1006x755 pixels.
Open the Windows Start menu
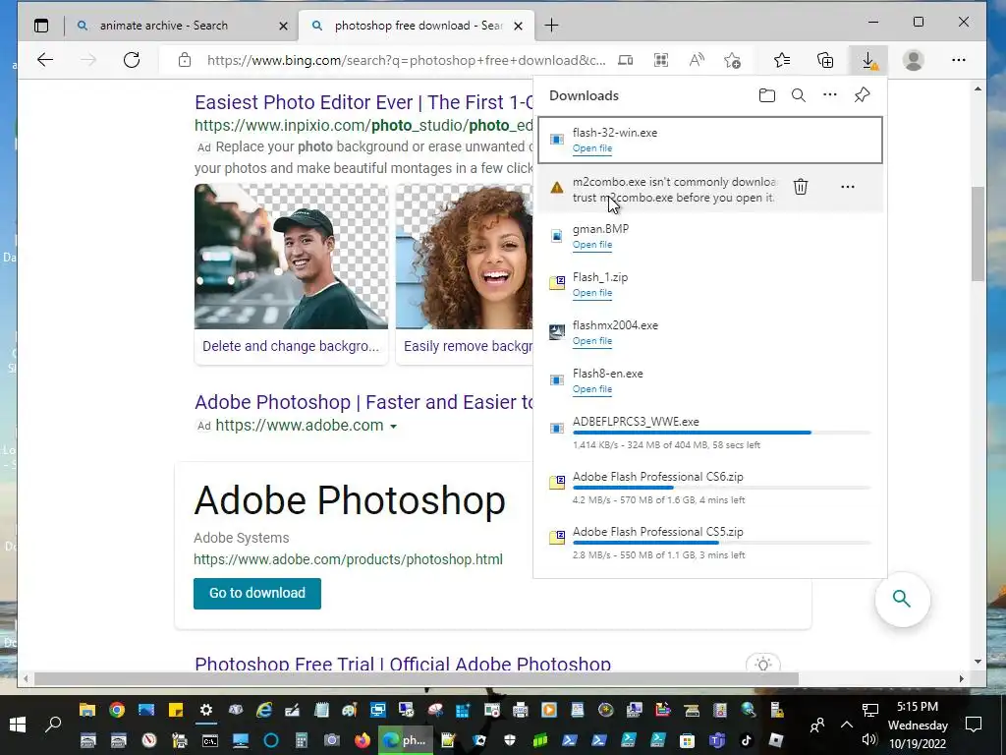pos(18,725)
